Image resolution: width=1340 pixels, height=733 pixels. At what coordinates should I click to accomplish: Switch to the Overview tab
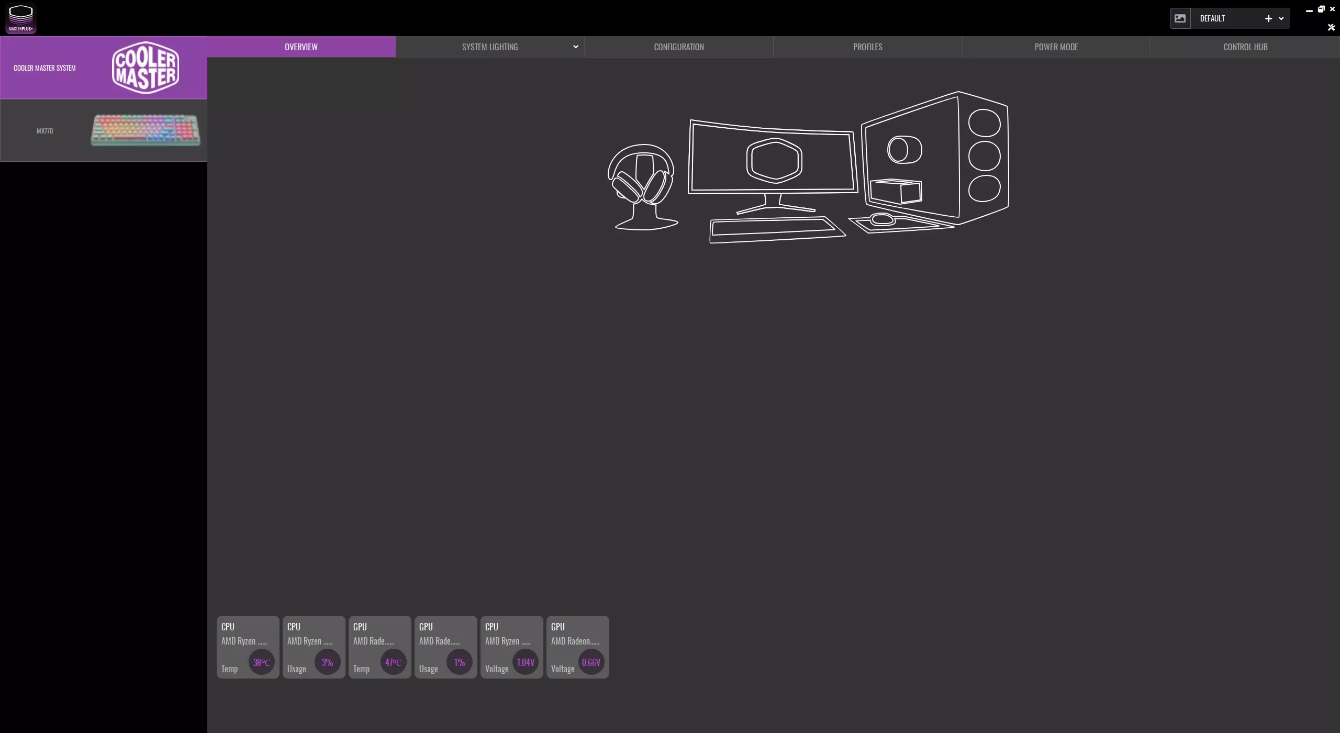point(301,47)
